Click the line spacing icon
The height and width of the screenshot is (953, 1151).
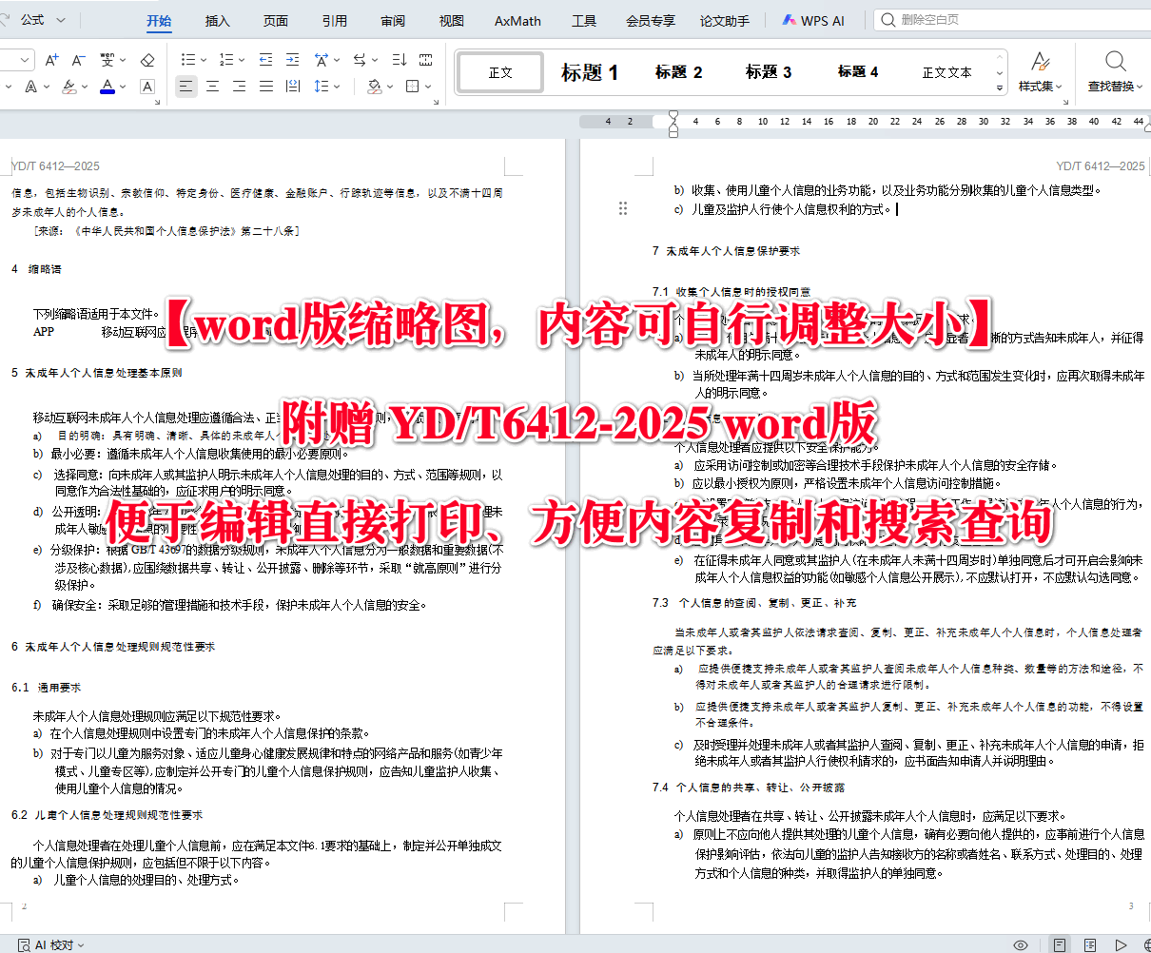pyautogui.click(x=322, y=86)
